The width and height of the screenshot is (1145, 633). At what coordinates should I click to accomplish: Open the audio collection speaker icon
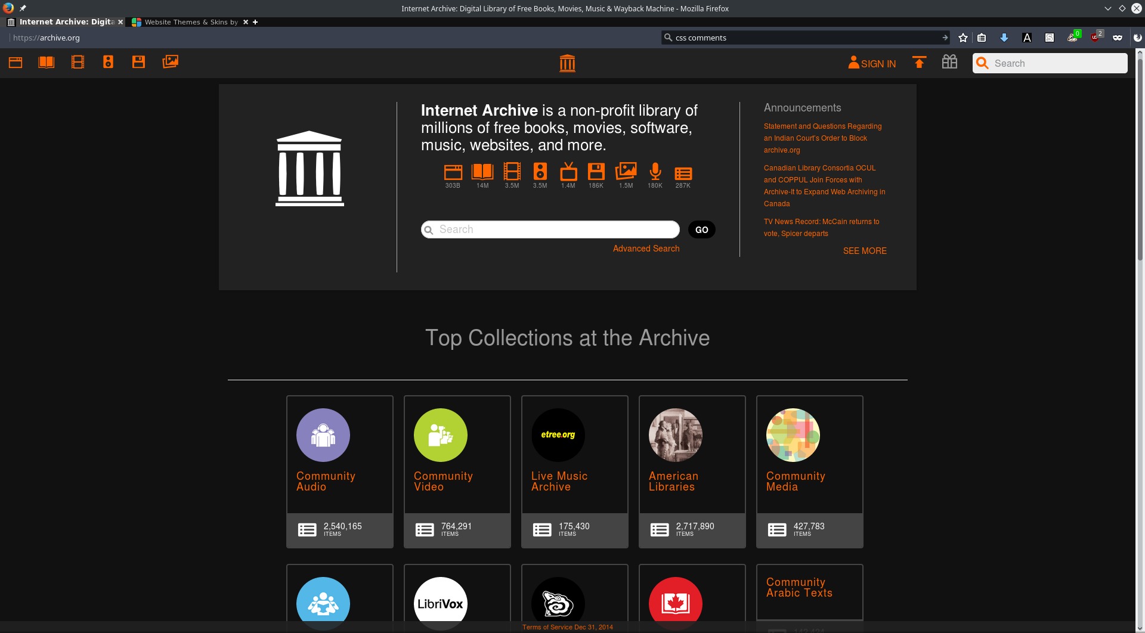(108, 62)
